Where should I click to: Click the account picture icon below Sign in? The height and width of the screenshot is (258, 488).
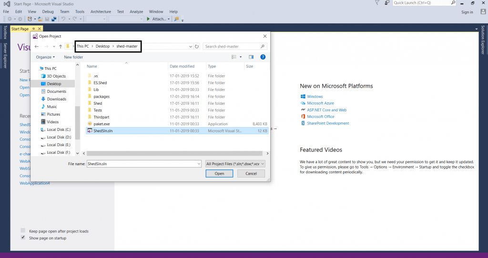483,12
